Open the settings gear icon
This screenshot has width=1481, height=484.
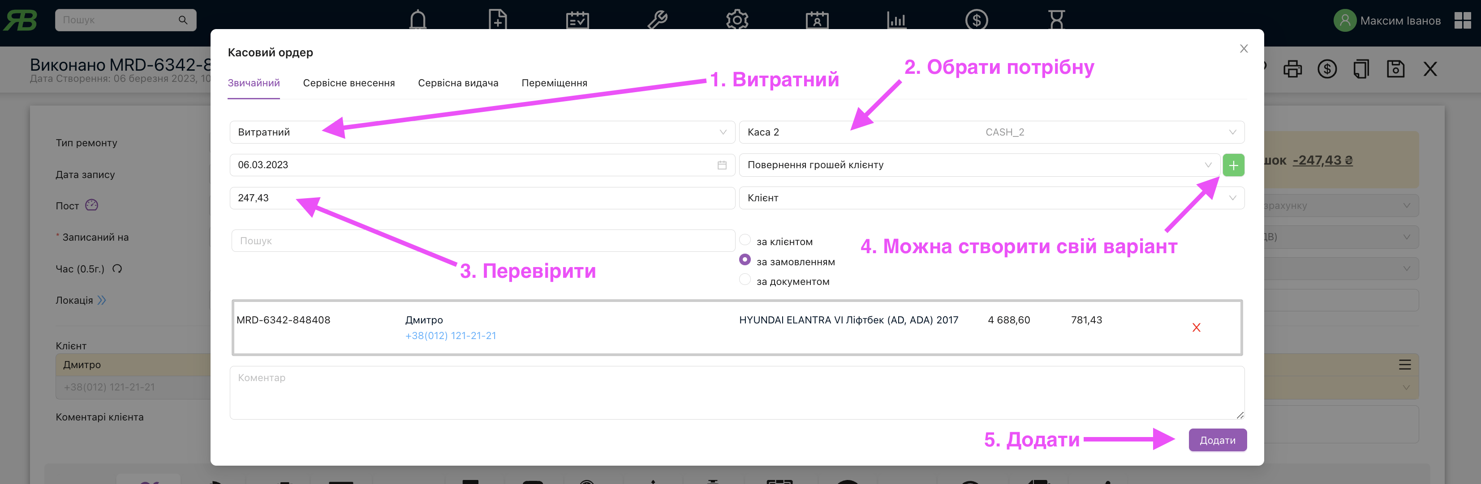(x=737, y=20)
